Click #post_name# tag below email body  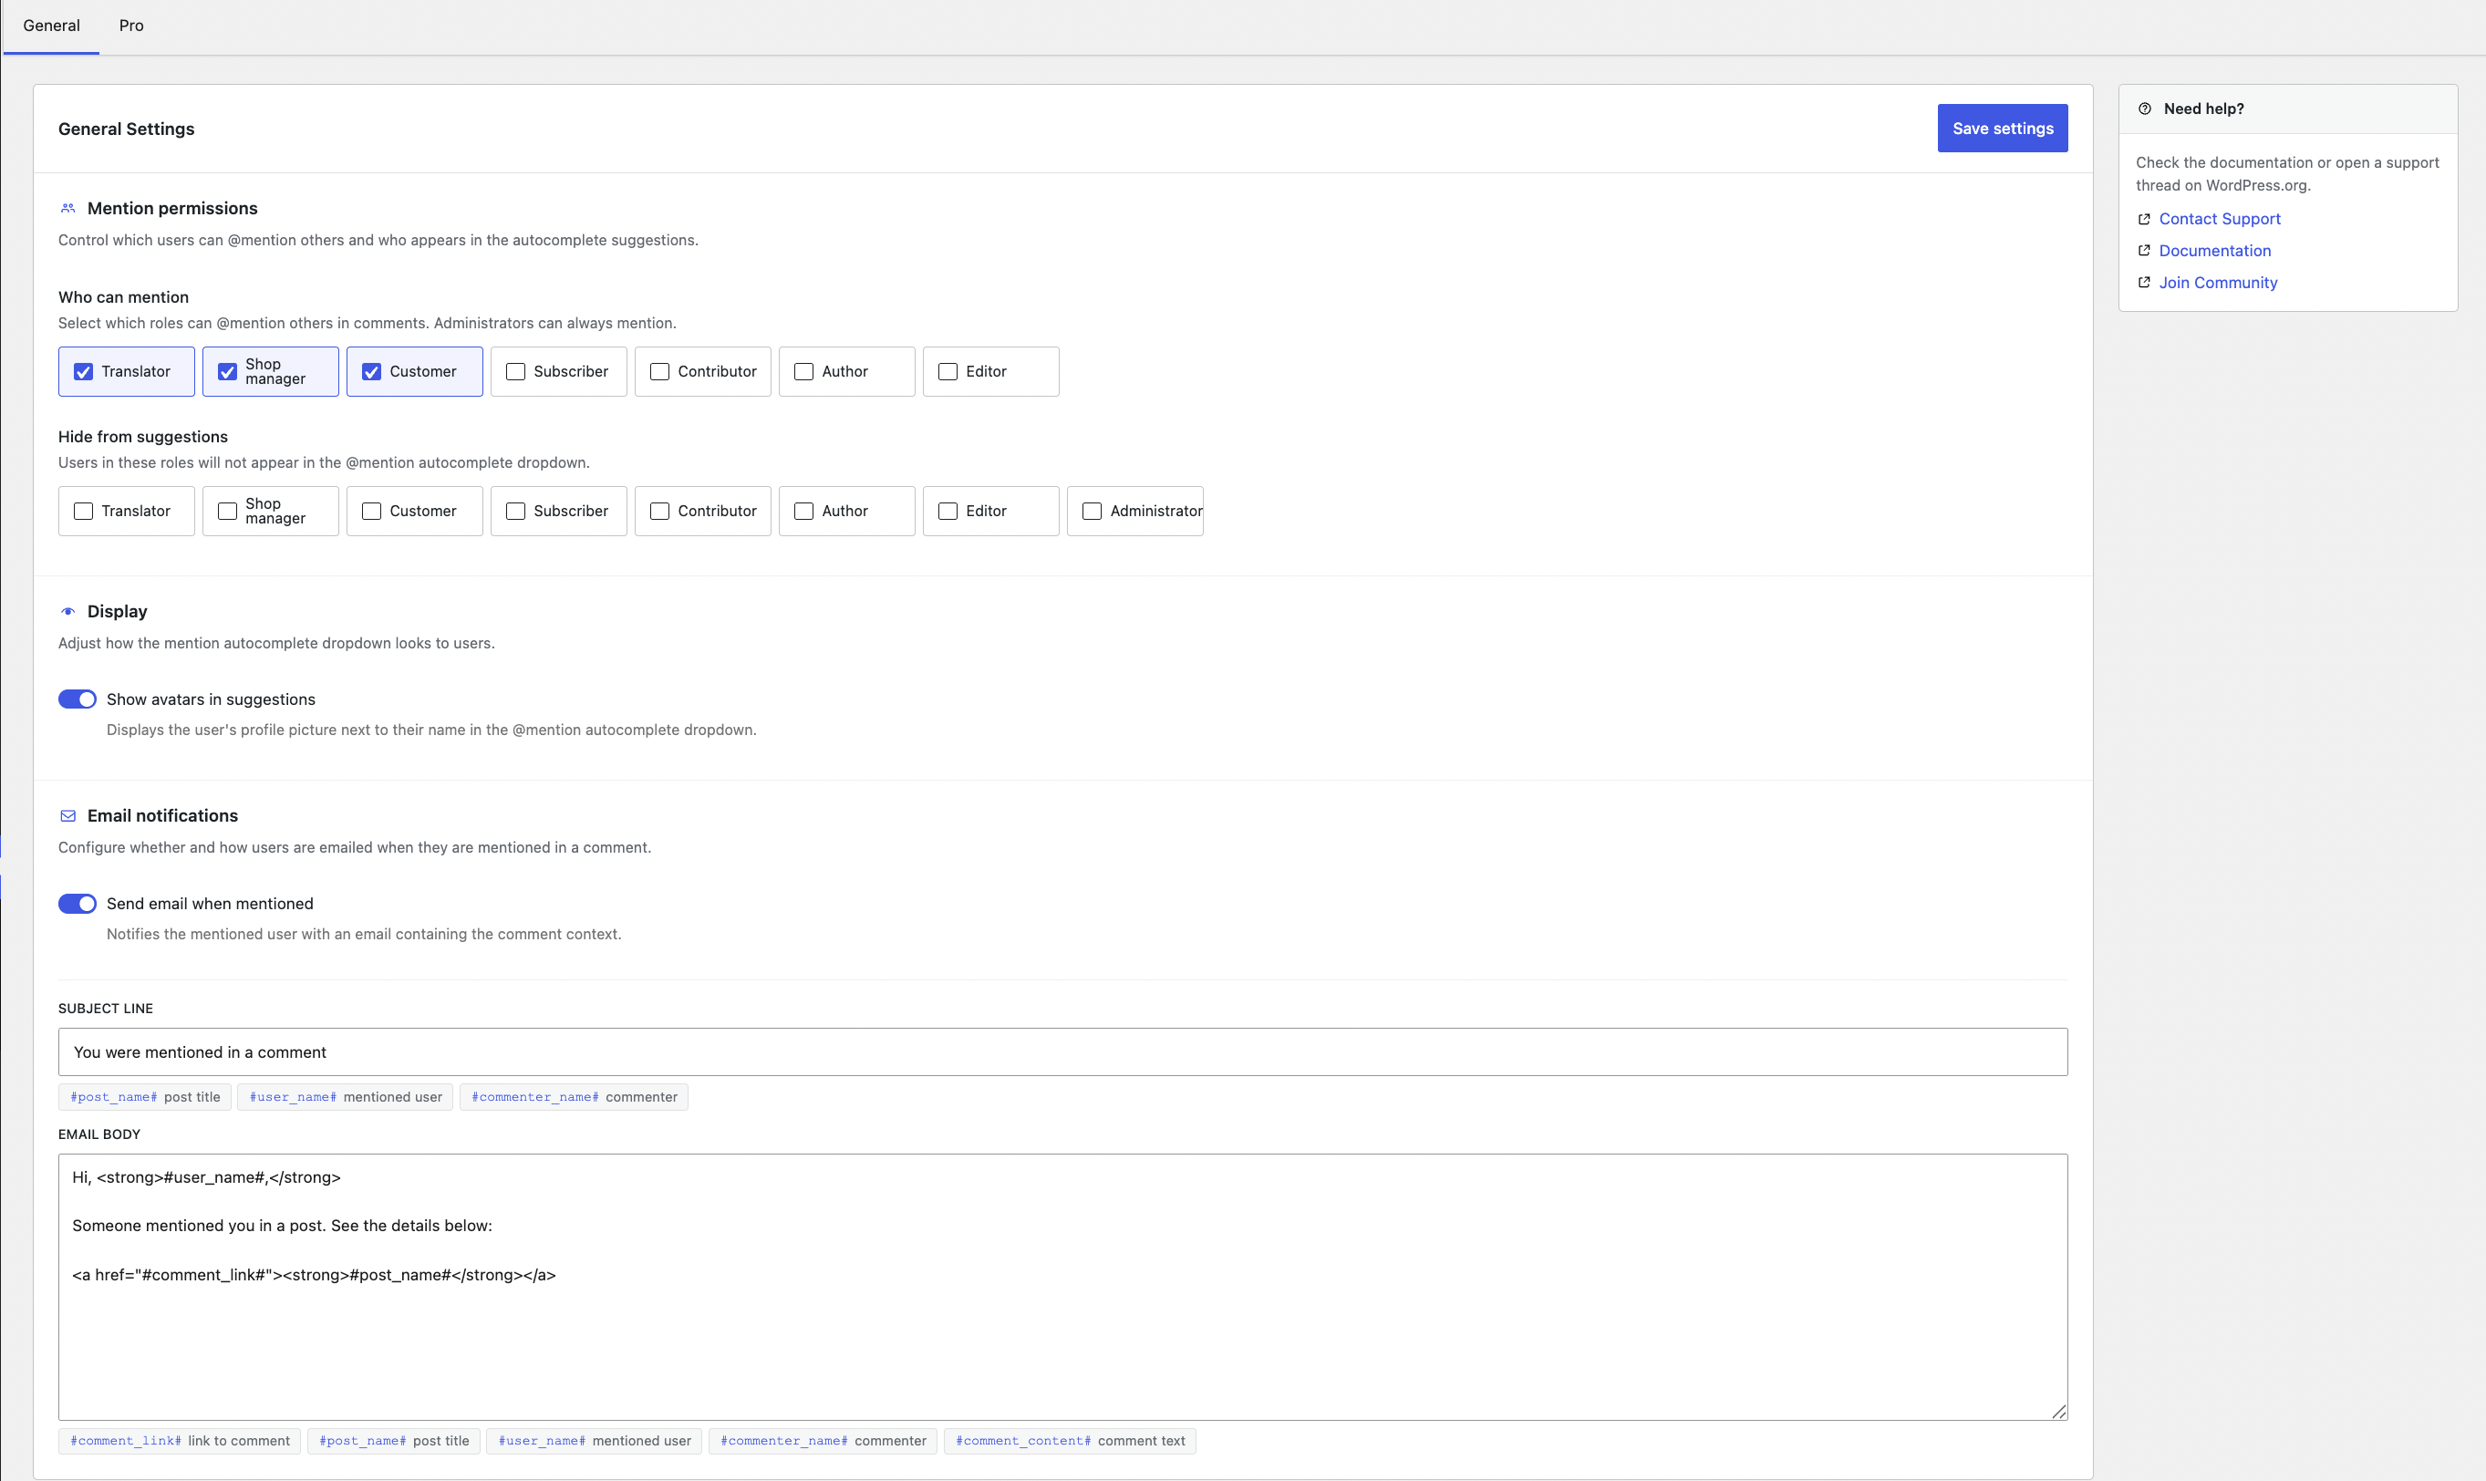point(394,1442)
